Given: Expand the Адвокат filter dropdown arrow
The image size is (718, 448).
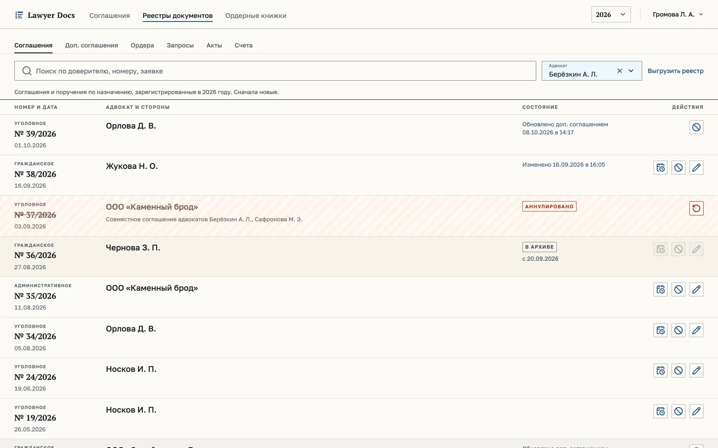Looking at the screenshot, I should pyautogui.click(x=631, y=71).
